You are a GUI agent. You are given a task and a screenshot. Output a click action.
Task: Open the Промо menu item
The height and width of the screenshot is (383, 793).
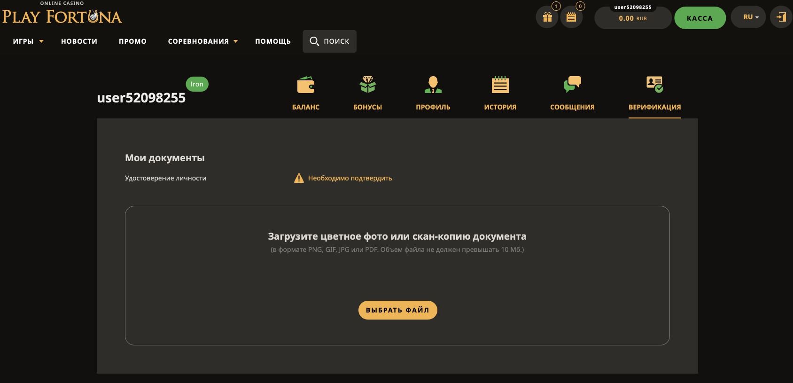point(132,41)
